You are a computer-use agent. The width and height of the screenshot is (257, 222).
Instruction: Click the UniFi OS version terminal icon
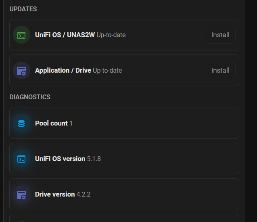21,159
